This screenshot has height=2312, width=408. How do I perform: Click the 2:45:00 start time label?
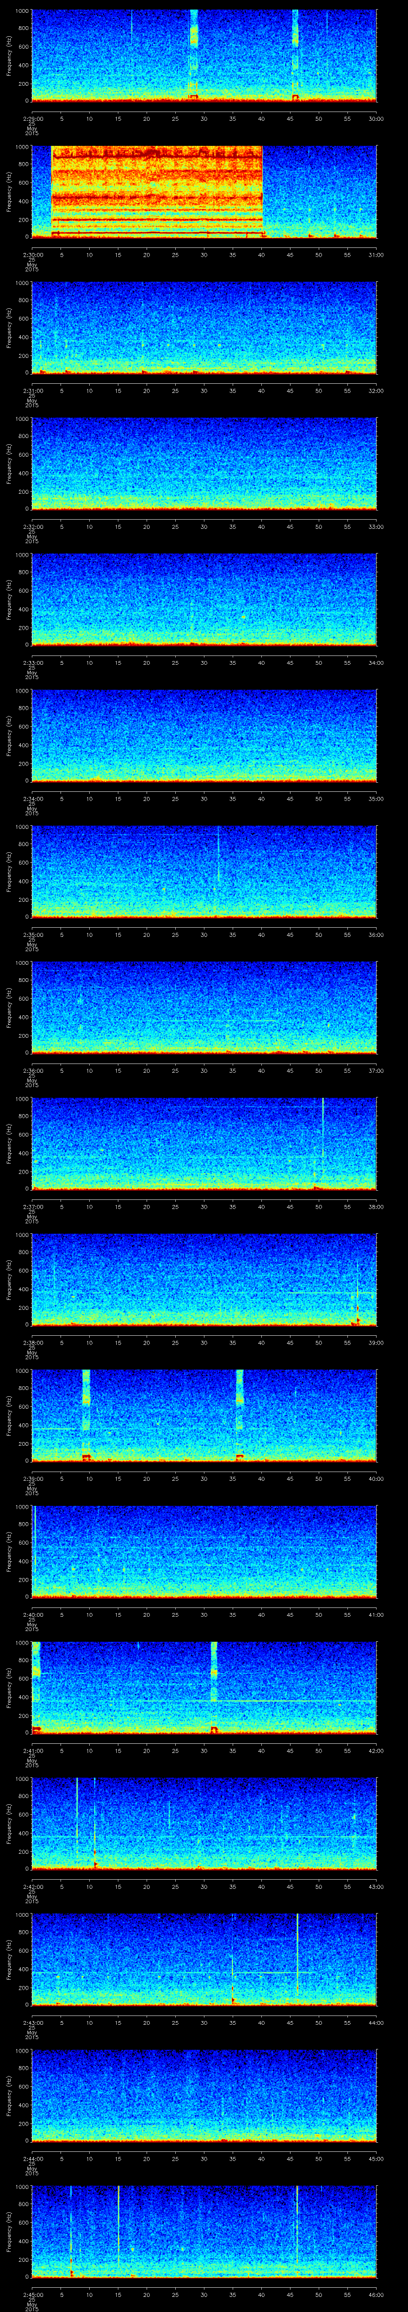click(x=32, y=2295)
